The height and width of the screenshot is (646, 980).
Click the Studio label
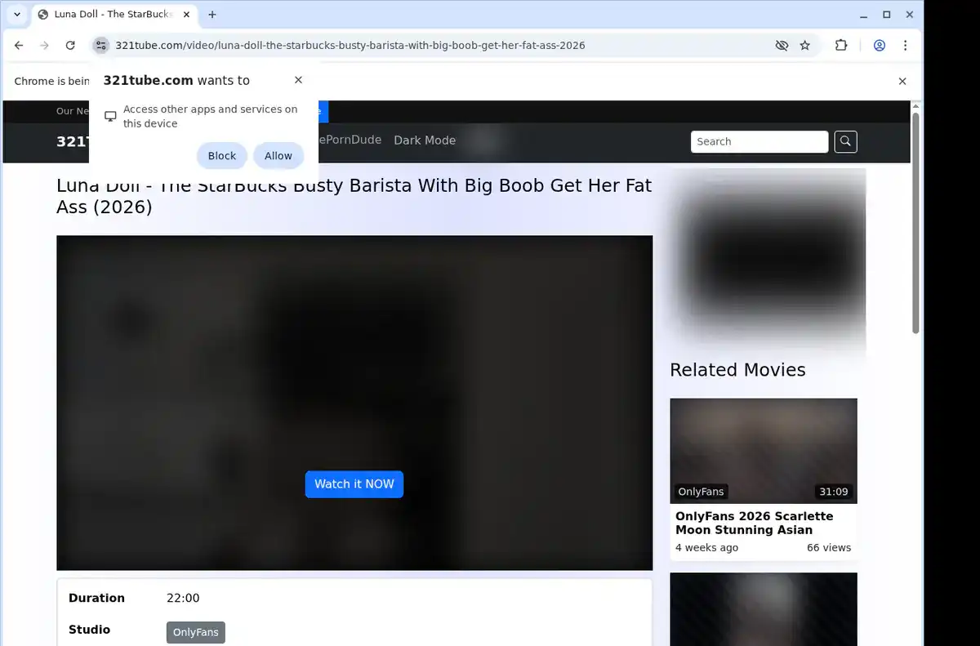[89, 630]
